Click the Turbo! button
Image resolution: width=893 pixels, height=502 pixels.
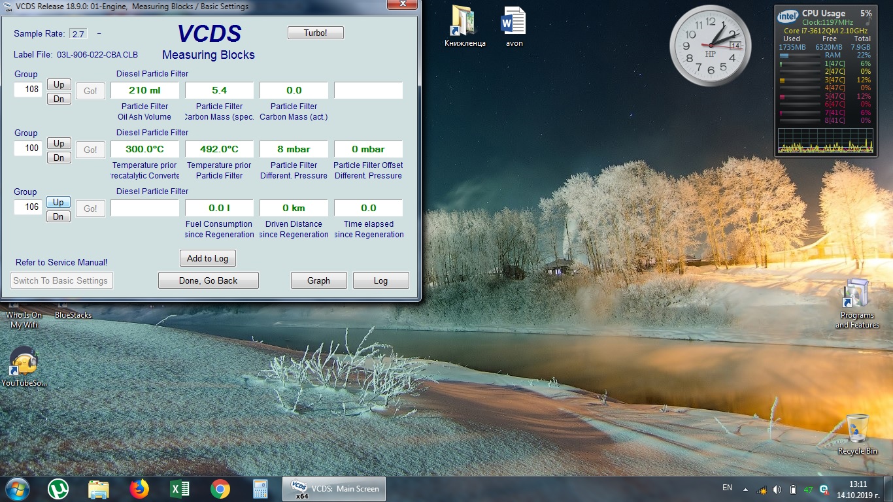315,33
